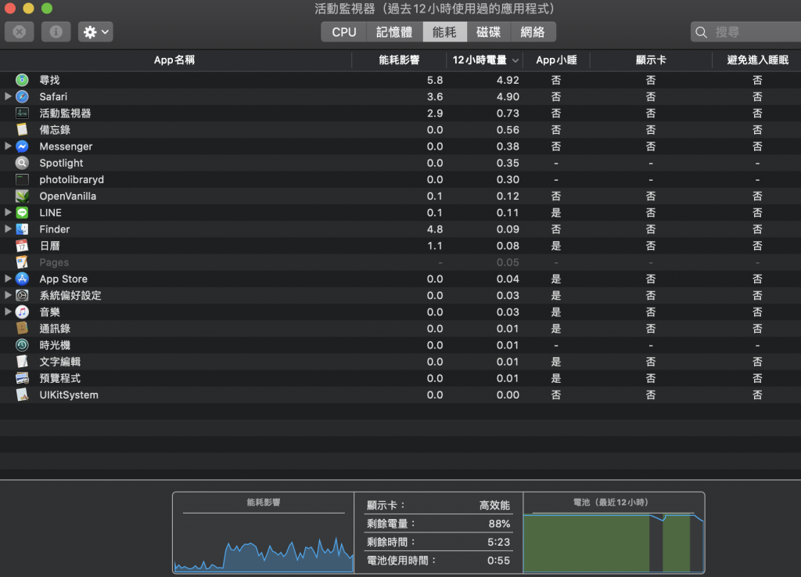The height and width of the screenshot is (577, 801).
Task: Click the inspect process info button
Action: (56, 31)
